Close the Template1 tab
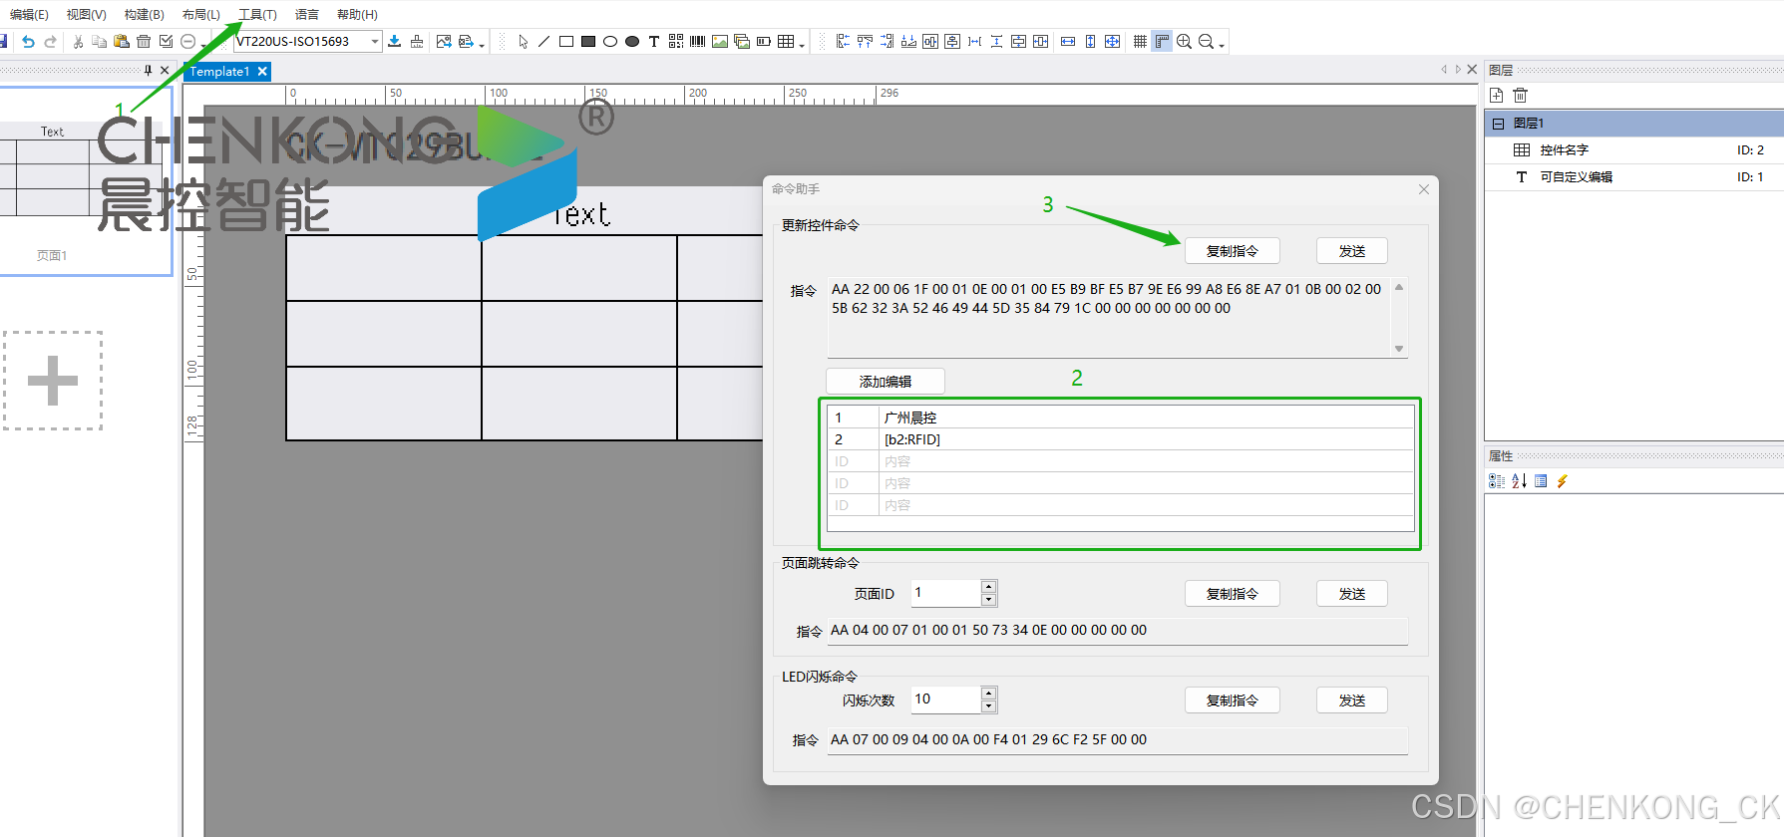The height and width of the screenshot is (837, 1784). click(x=262, y=72)
